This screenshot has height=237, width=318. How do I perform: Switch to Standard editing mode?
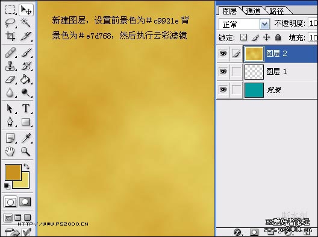tap(10, 202)
